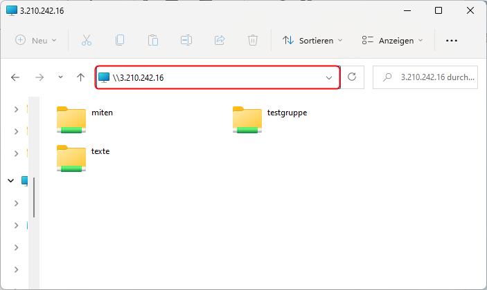Open the Anzeigen view menu

tap(392, 41)
